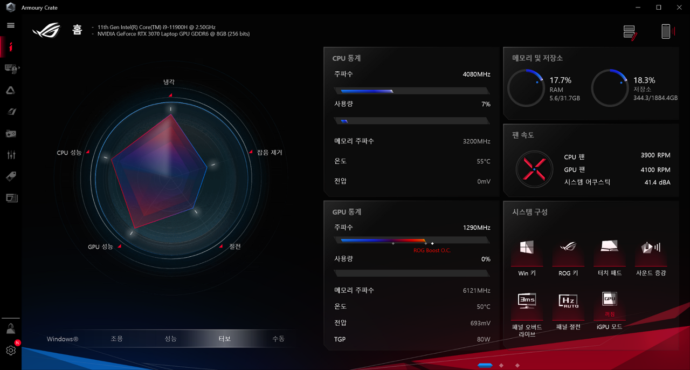This screenshot has width=690, height=370.
Task: Click the RAM usage circular gauge
Action: [x=526, y=88]
